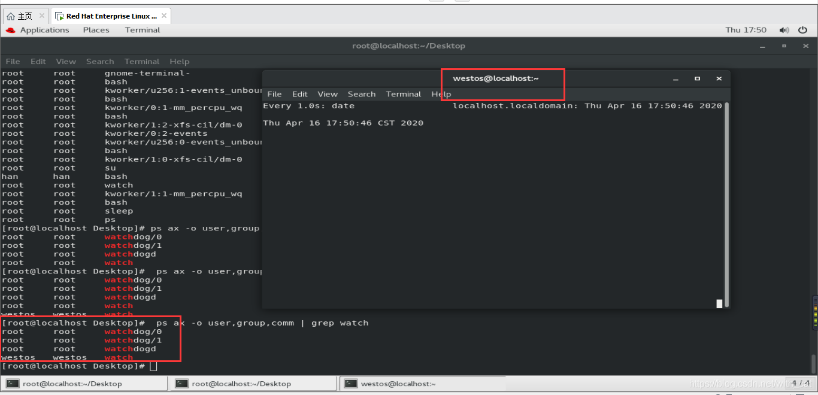Switch to Red Hat Enterprise Linux tab
Screen dimensions: 818x395
(111, 16)
